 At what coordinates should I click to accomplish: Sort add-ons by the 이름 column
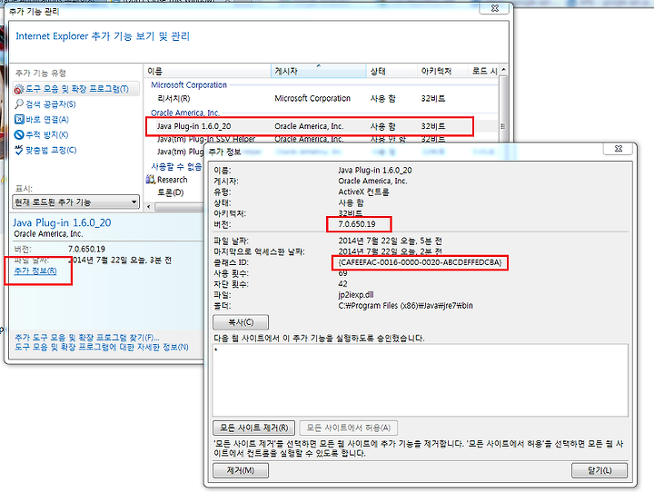coord(207,72)
